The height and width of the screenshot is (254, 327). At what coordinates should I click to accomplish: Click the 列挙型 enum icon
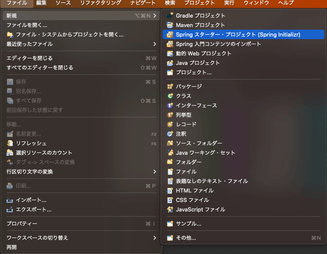(x=170, y=115)
